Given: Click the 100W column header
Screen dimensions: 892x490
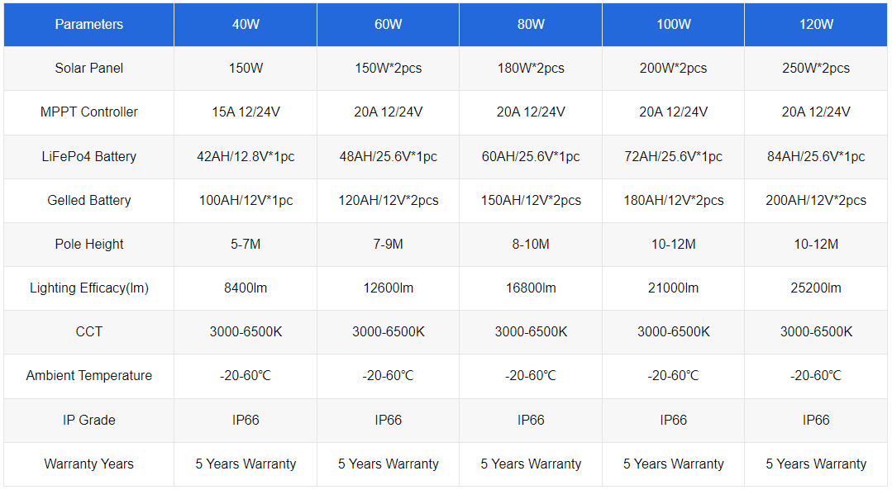Looking at the screenshot, I should 674,25.
